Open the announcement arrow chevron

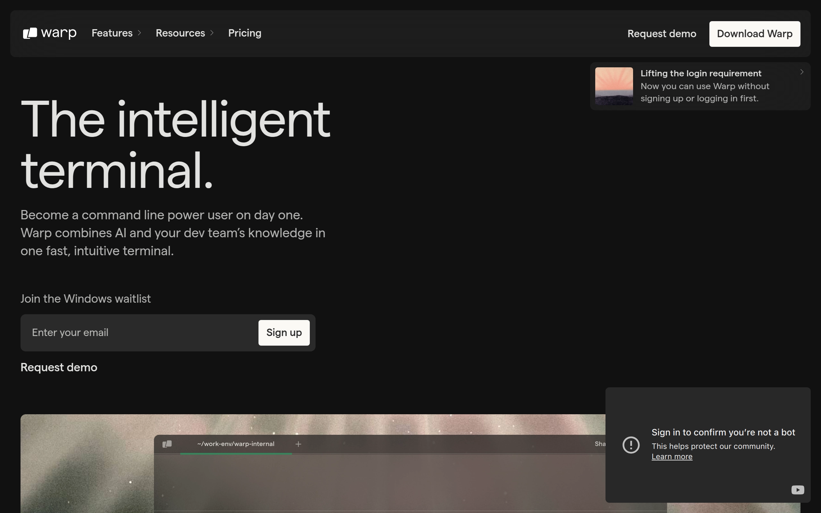pos(802,72)
